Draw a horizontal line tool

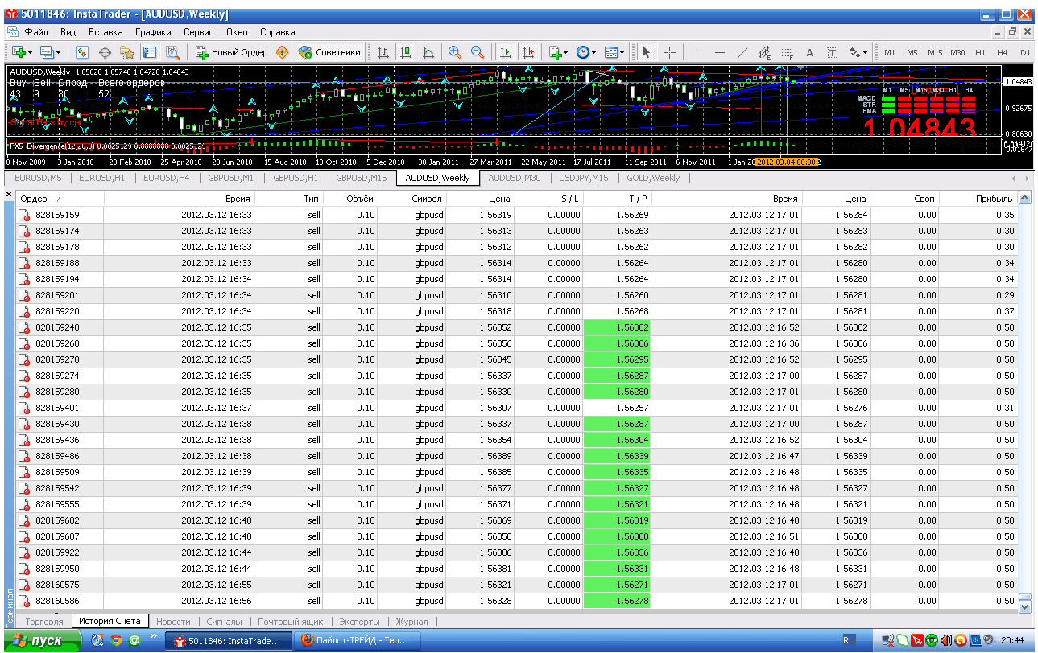click(x=720, y=52)
